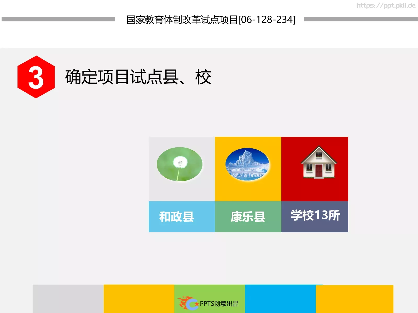Click the red hexagon number 3 icon
The height and width of the screenshot is (313, 418).
(36, 76)
